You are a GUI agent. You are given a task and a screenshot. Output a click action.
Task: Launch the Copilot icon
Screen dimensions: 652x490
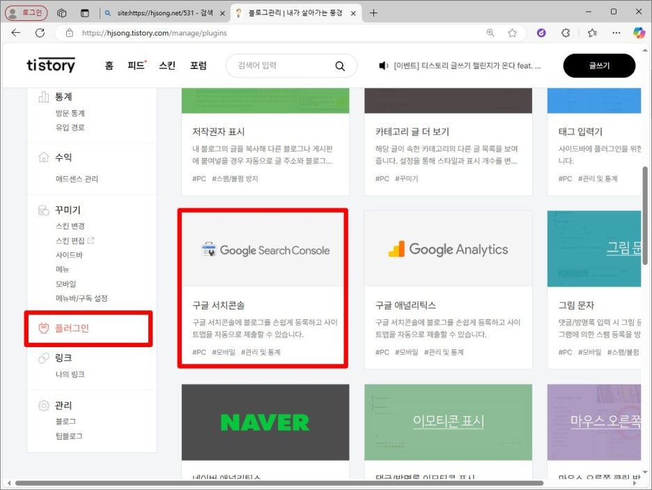(639, 33)
